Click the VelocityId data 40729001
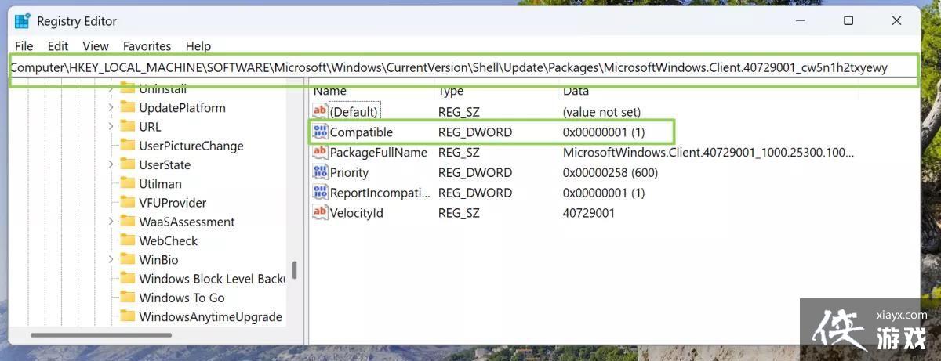 (589, 212)
